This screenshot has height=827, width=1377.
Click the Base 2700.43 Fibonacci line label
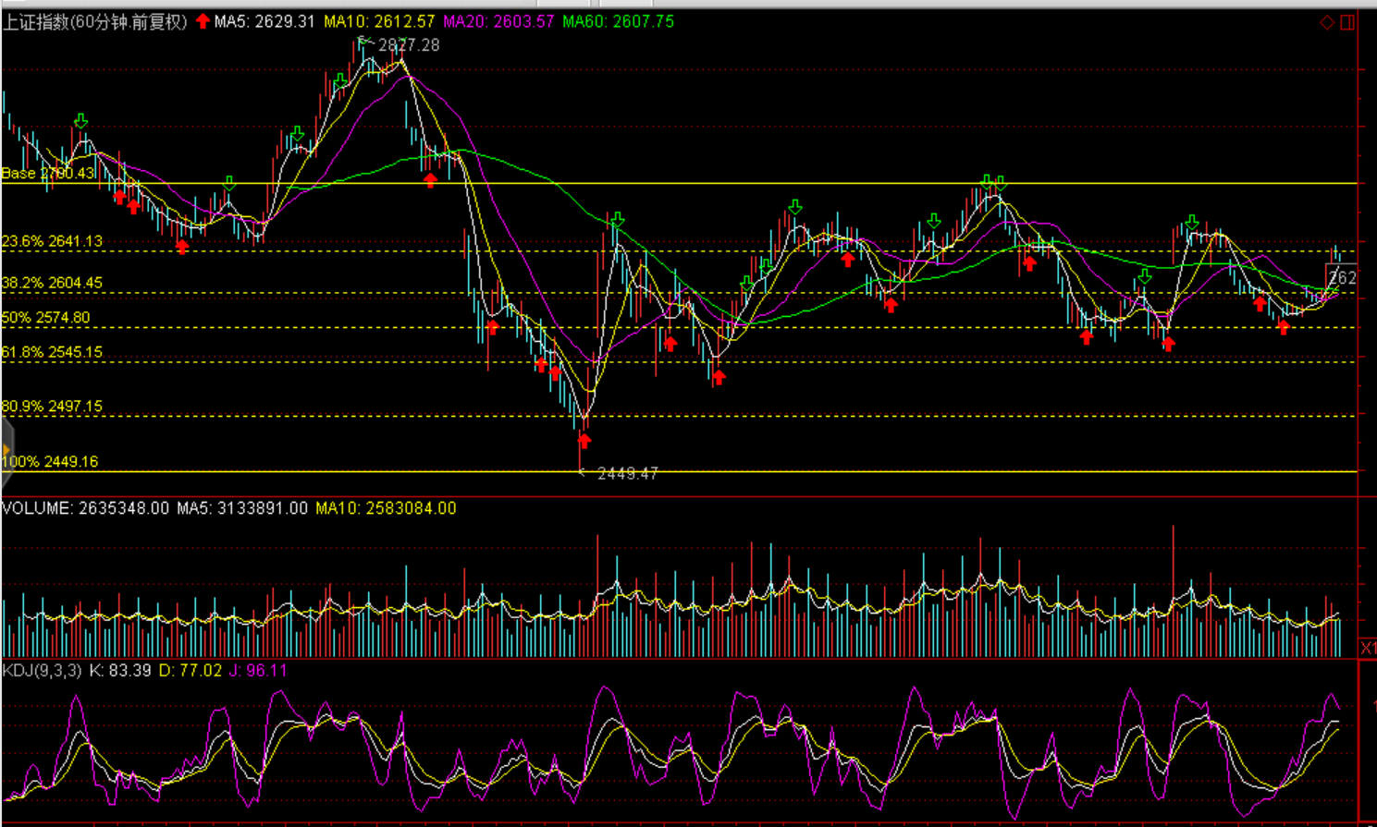point(48,173)
